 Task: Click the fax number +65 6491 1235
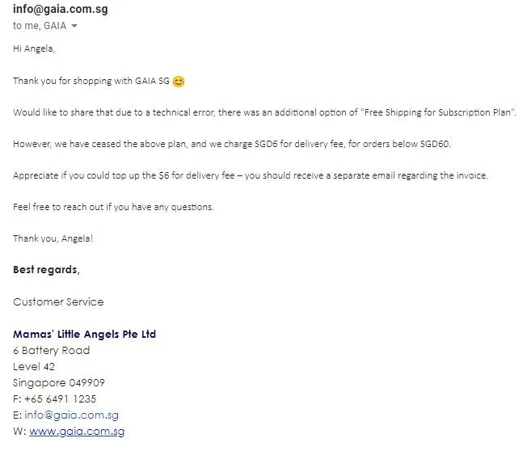point(61,398)
